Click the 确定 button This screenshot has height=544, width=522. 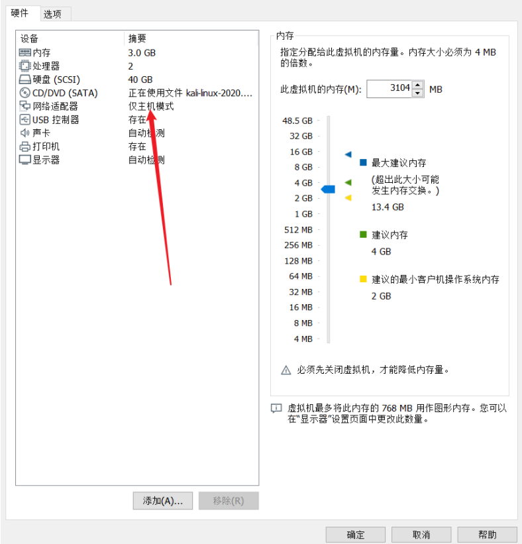click(x=356, y=535)
